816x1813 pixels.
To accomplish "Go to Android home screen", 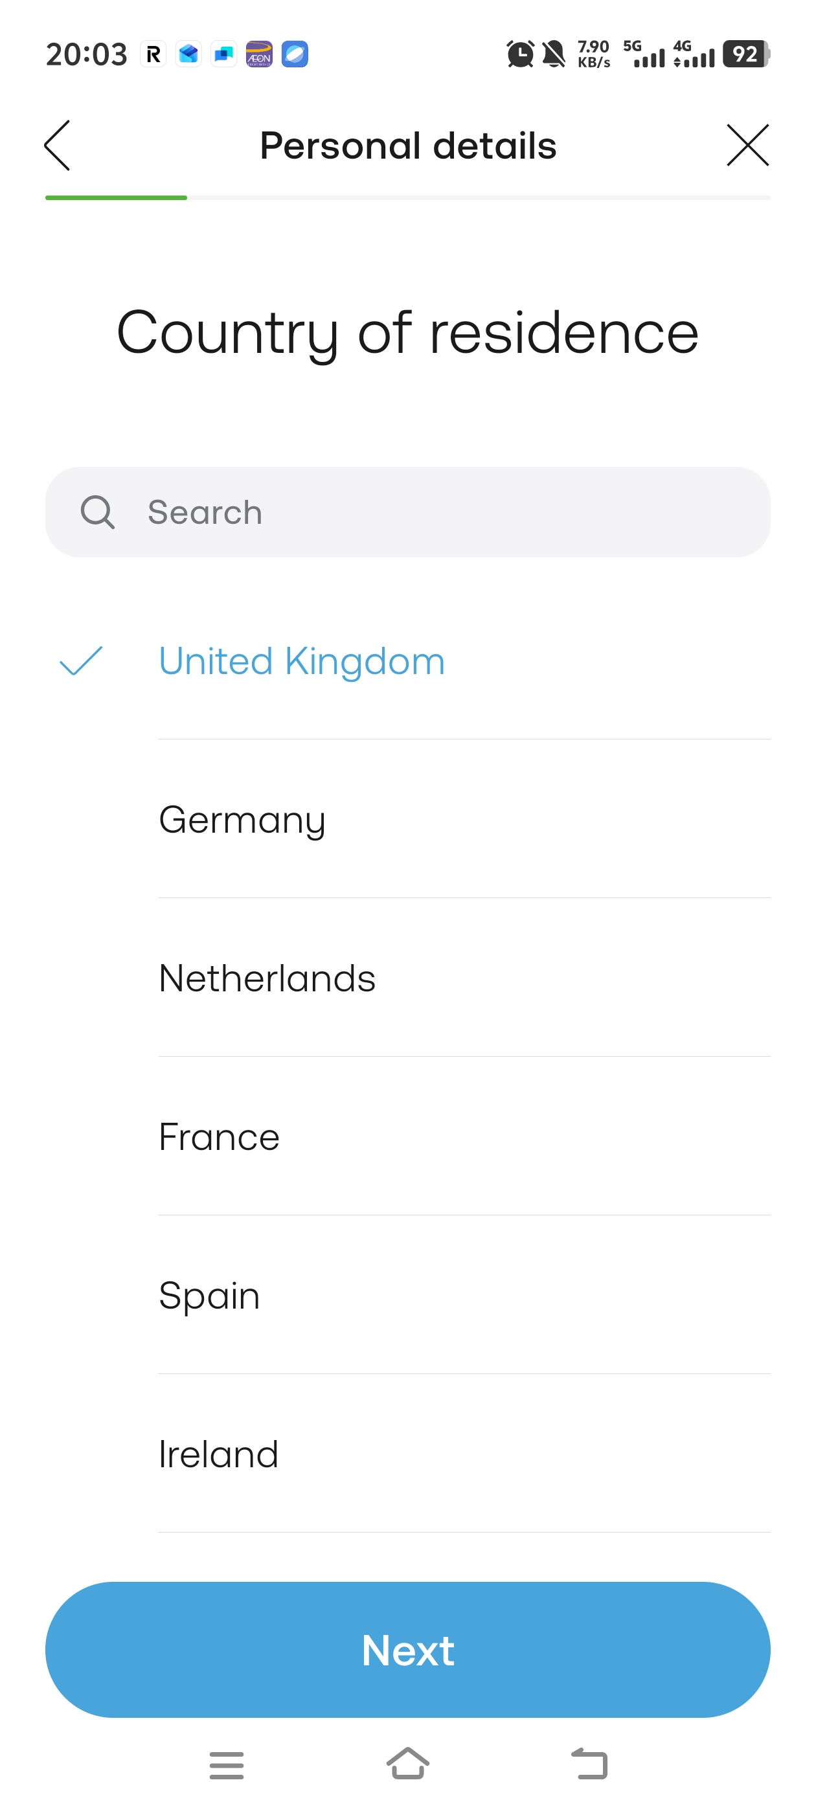I will coord(407,1764).
